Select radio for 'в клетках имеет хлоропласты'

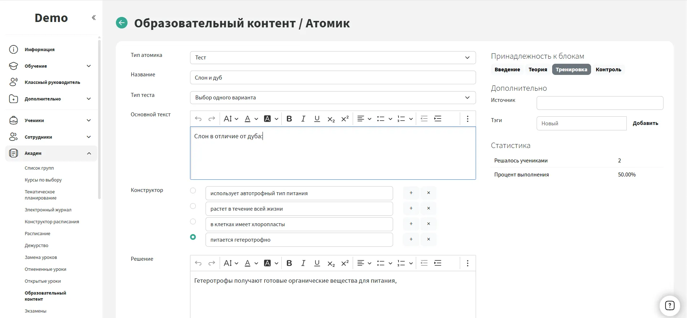[193, 221]
